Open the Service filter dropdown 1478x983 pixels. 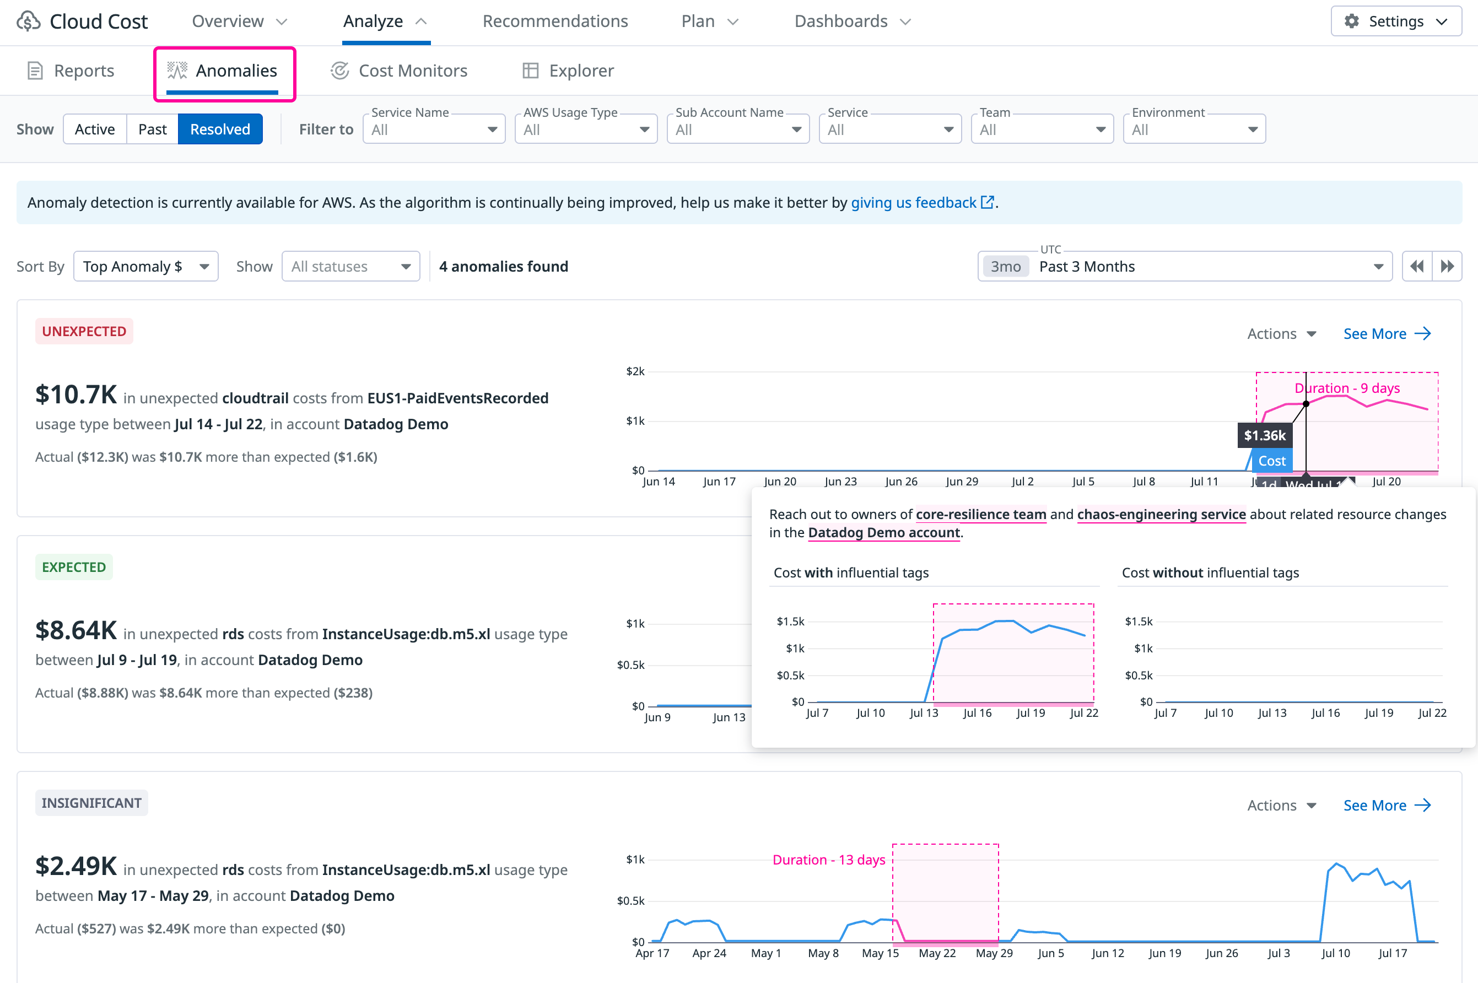[x=890, y=129]
